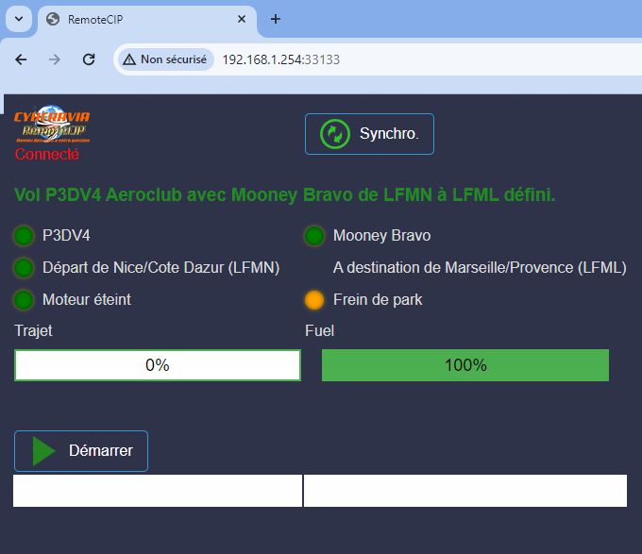Click the green sync arrows icon
This screenshot has height=554, width=642.
(335, 134)
